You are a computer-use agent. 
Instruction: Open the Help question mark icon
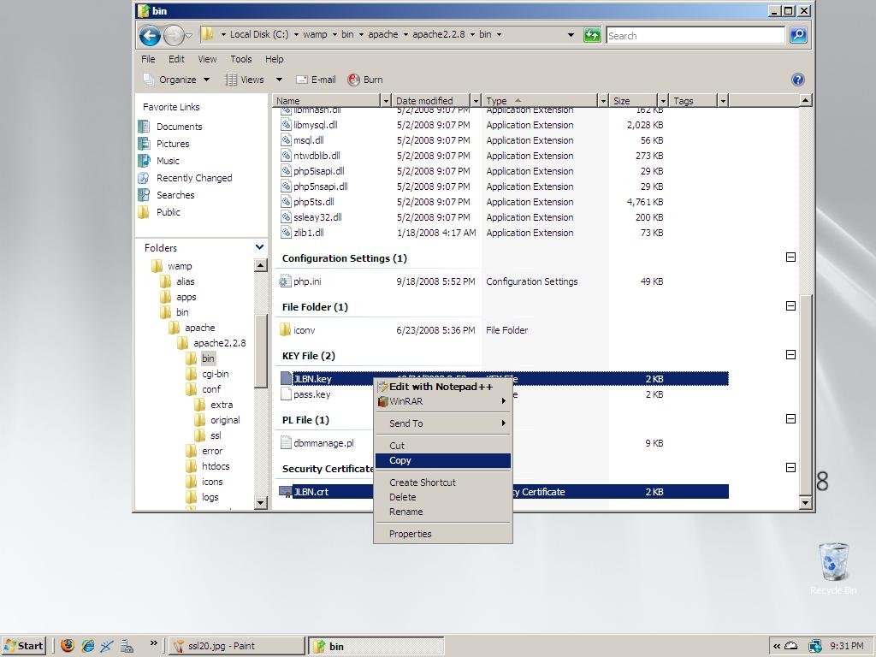point(797,80)
